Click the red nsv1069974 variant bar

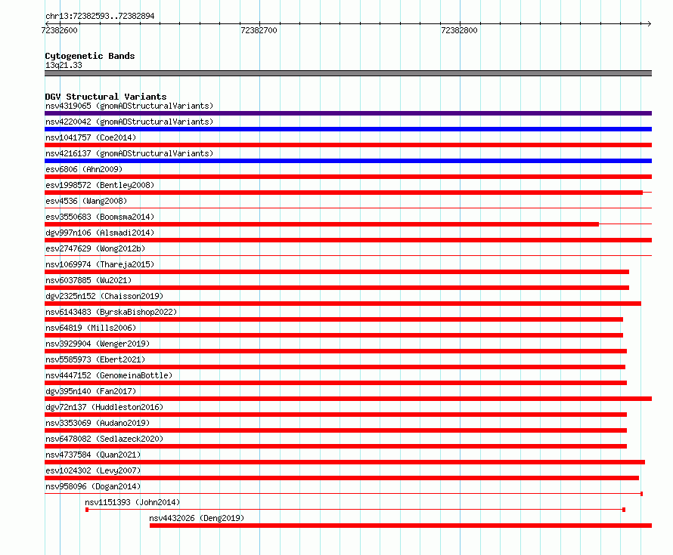pyautogui.click(x=337, y=272)
